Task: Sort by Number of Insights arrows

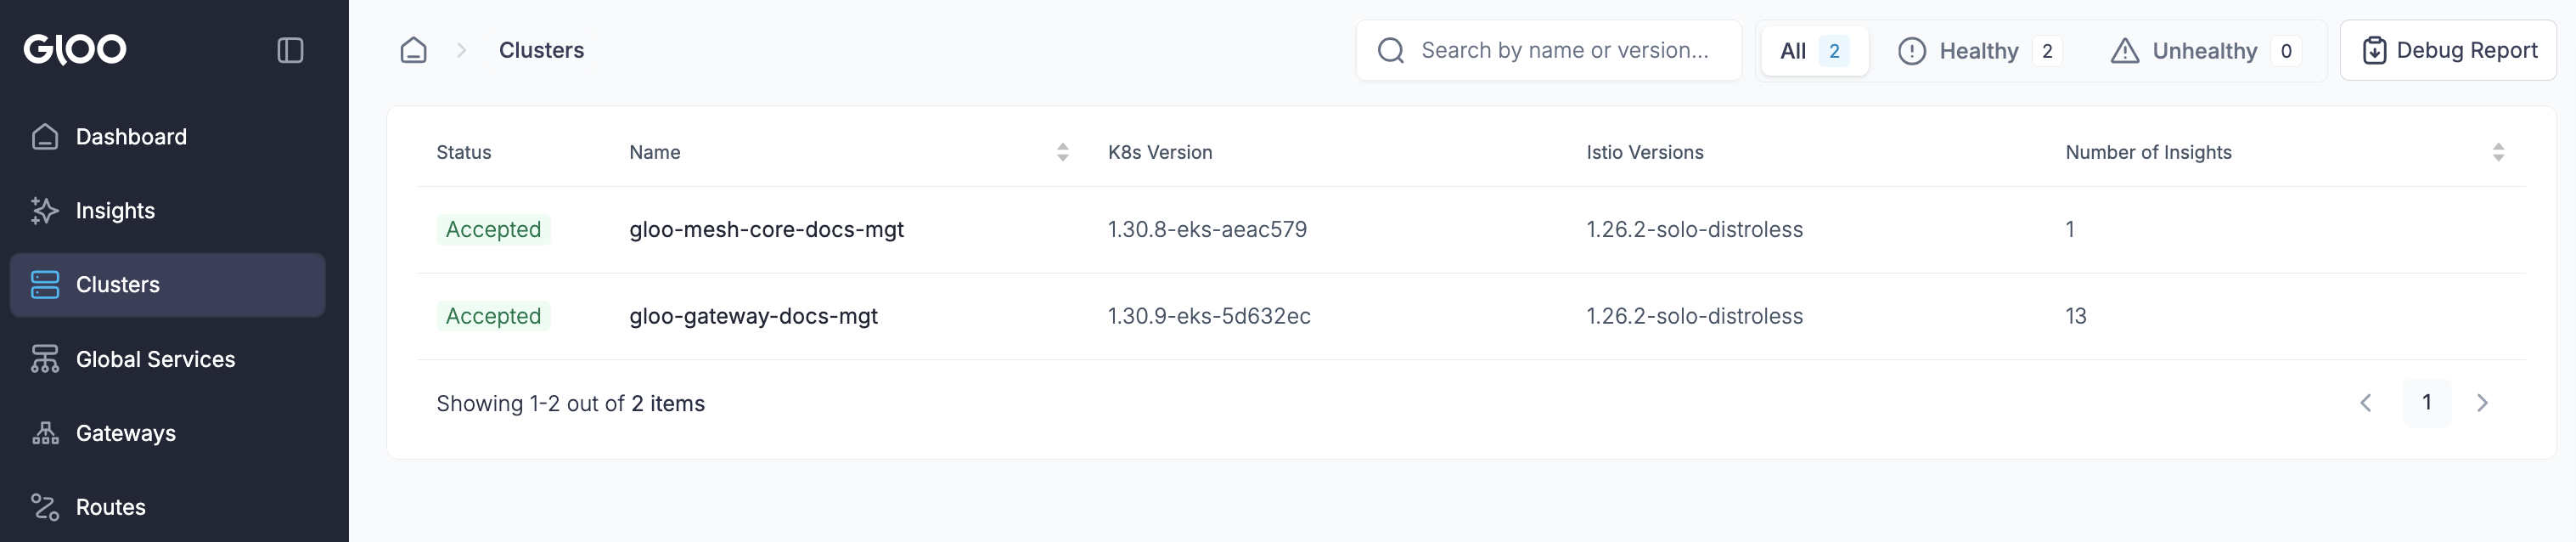Action: coord(2498,152)
